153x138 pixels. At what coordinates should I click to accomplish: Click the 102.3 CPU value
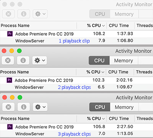tap(98, 80)
